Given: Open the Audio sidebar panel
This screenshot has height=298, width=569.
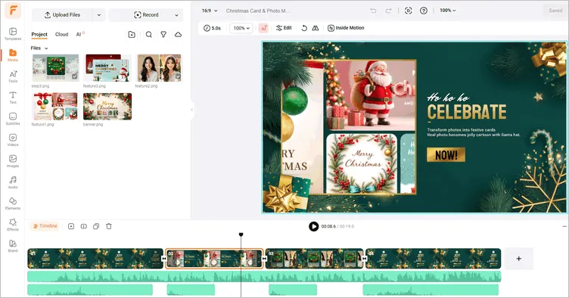Looking at the screenshot, I should (x=13, y=182).
